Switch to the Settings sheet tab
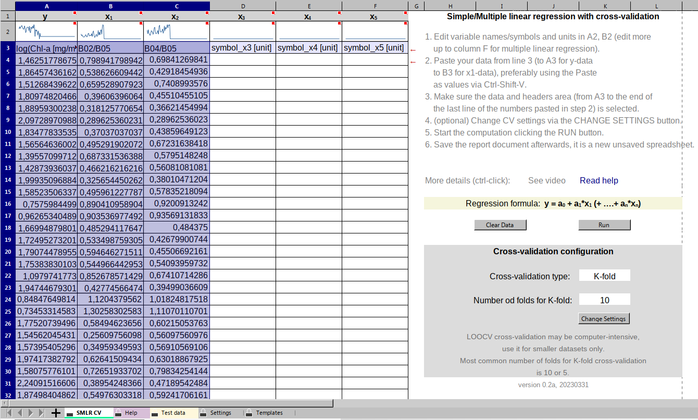Screen dimensions: 698x420 220,413
